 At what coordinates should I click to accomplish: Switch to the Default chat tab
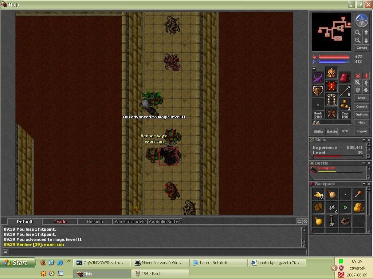tap(25, 222)
